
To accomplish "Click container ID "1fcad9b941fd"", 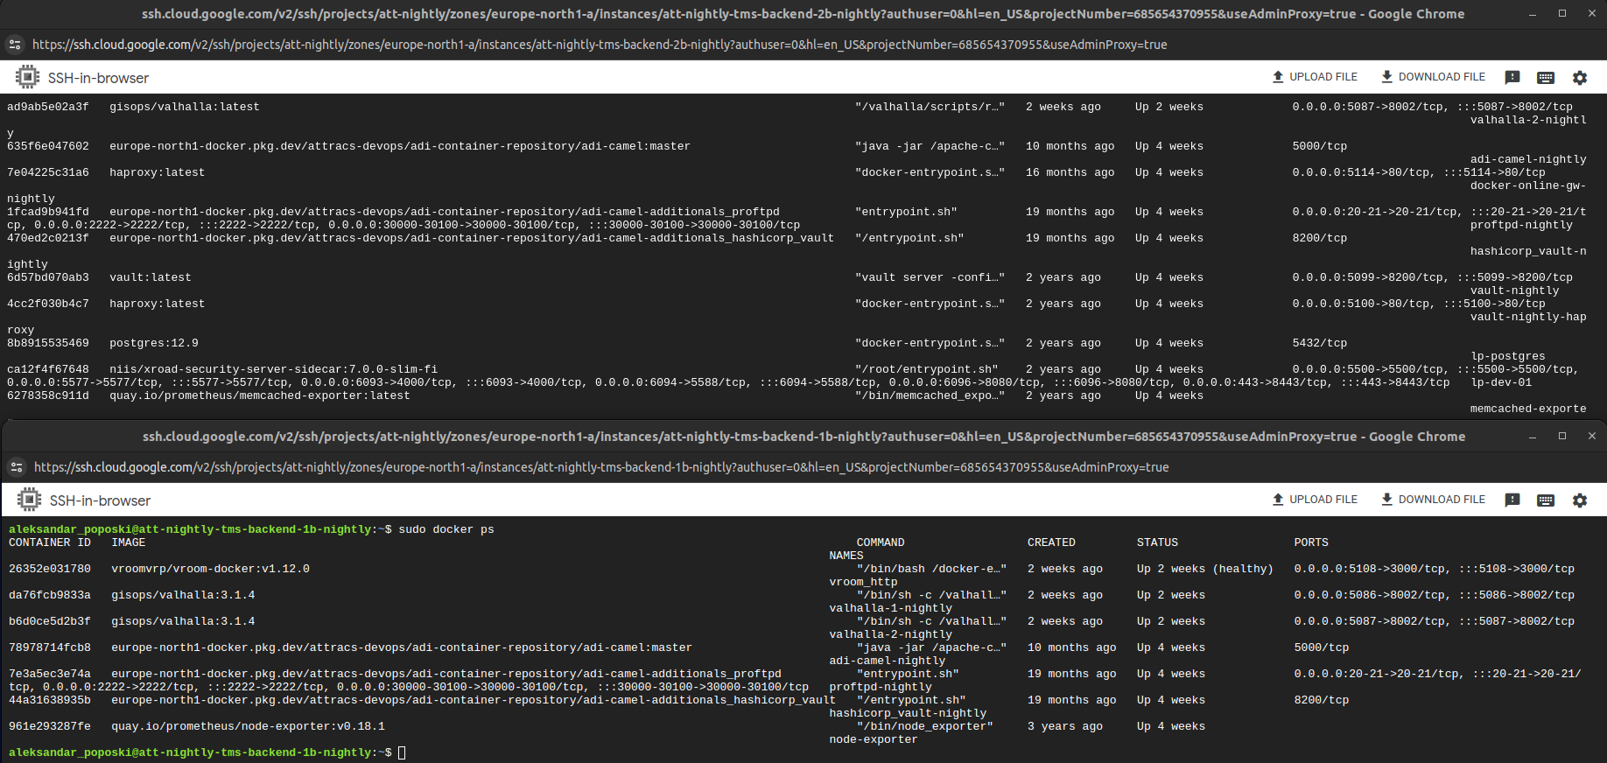I will [48, 212].
